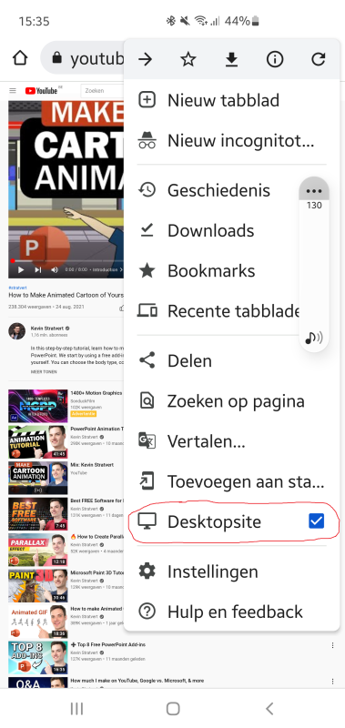
Task: Tap Android home button
Action: point(173,708)
